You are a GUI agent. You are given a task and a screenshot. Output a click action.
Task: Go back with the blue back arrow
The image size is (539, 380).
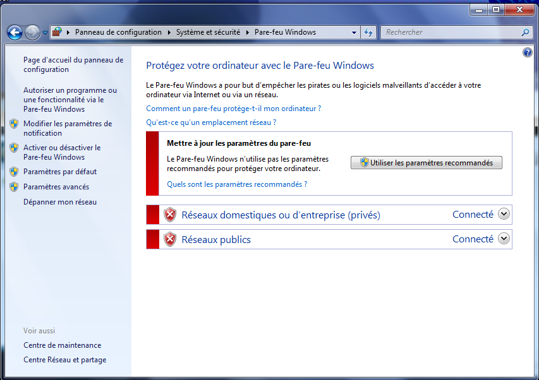click(x=15, y=33)
